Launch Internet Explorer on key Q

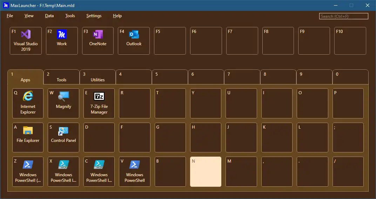(x=28, y=103)
